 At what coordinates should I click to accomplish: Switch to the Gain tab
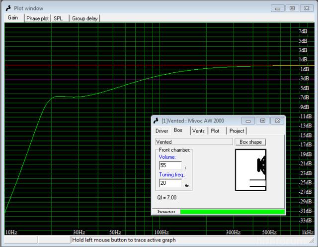tap(13, 18)
